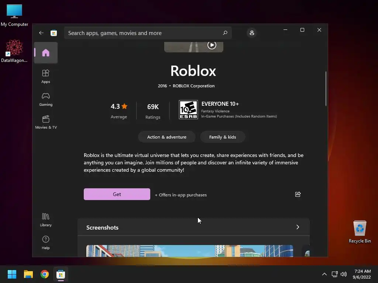The height and width of the screenshot is (283, 378).
Task: Select the Recycle Bin desktop icon
Action: pos(360,232)
